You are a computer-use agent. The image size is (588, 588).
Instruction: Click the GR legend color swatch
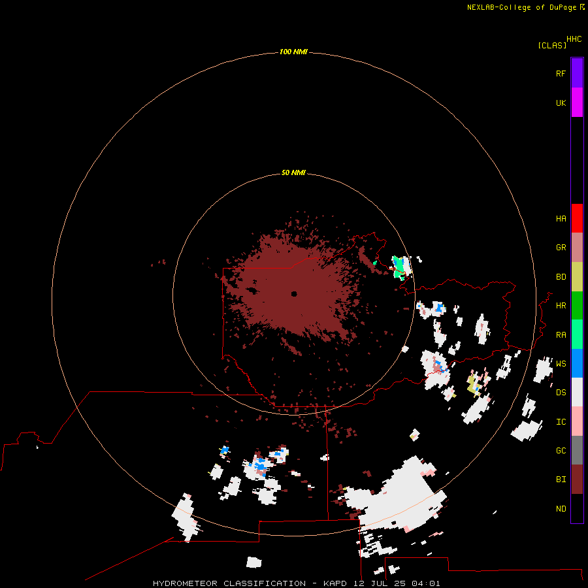[x=577, y=248]
